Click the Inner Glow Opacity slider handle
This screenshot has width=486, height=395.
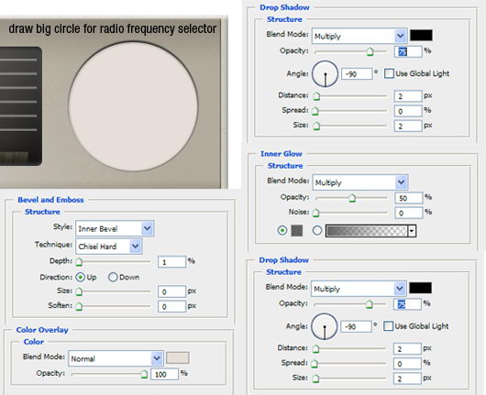(x=352, y=198)
